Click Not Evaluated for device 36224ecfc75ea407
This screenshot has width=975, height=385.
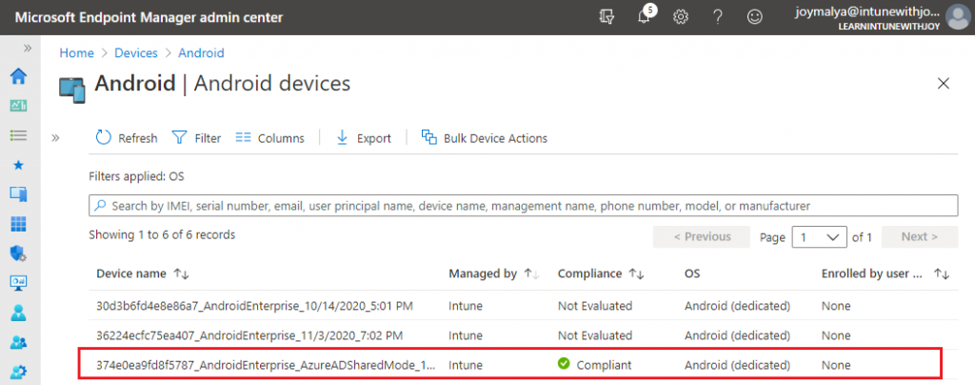(x=595, y=335)
